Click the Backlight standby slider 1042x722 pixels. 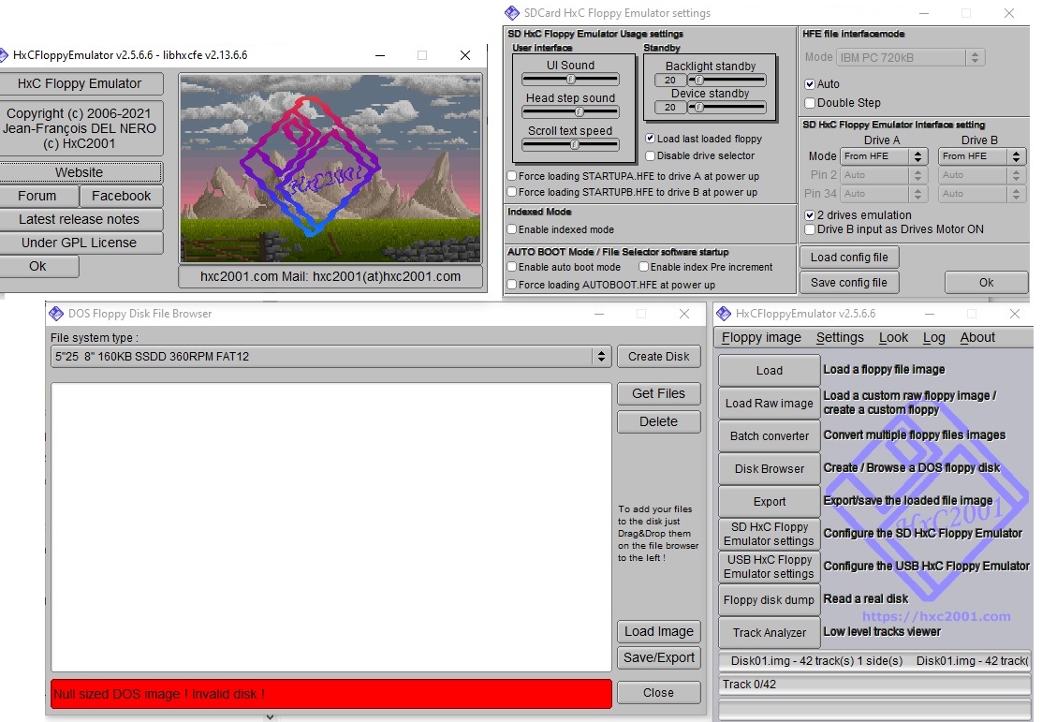(x=727, y=81)
